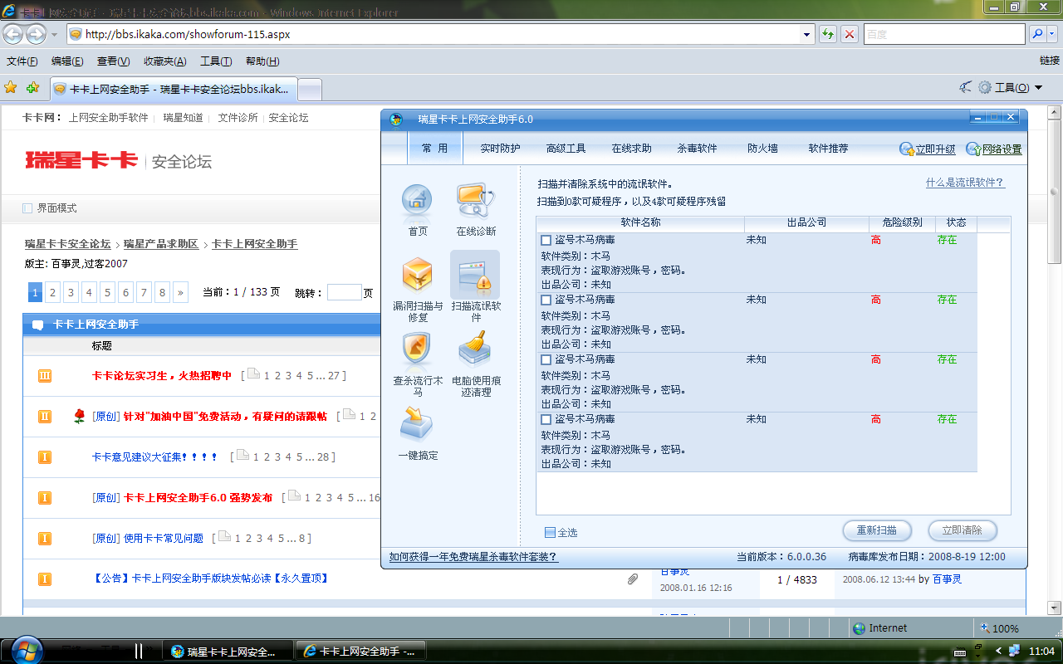Click the 瑞星产品求助区 breadcrumb link
Viewport: 1063px width, 664px height.
pyautogui.click(x=161, y=244)
